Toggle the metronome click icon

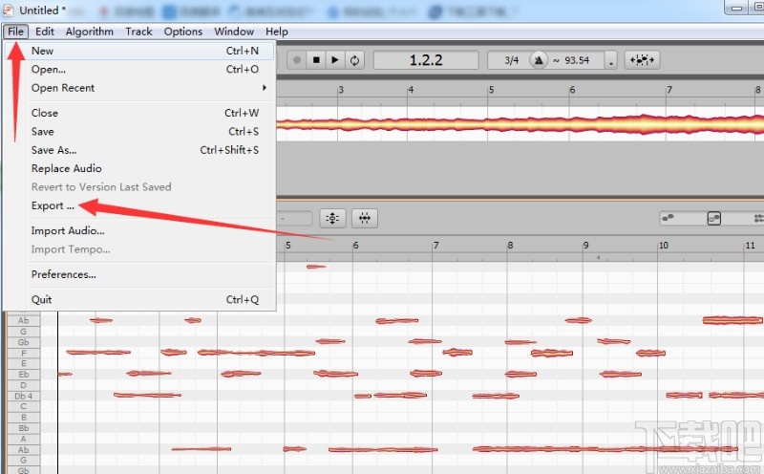click(539, 60)
